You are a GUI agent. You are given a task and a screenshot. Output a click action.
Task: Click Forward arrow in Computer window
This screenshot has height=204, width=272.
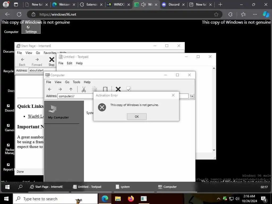(x=60, y=89)
